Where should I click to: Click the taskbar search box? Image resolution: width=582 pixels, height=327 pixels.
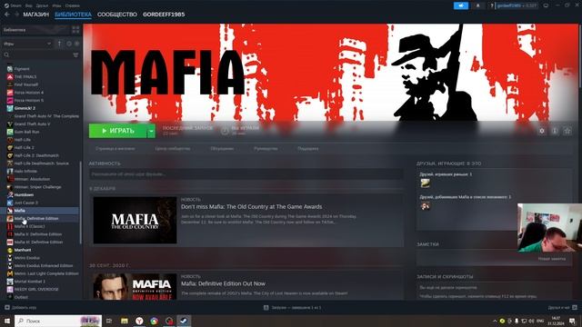[x=58, y=321]
